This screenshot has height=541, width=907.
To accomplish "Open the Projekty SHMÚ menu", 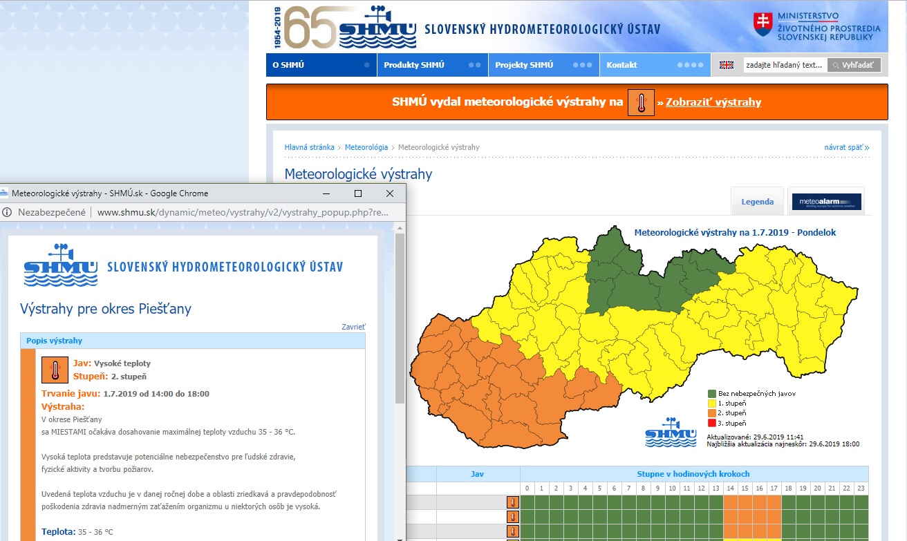I will tap(544, 65).
